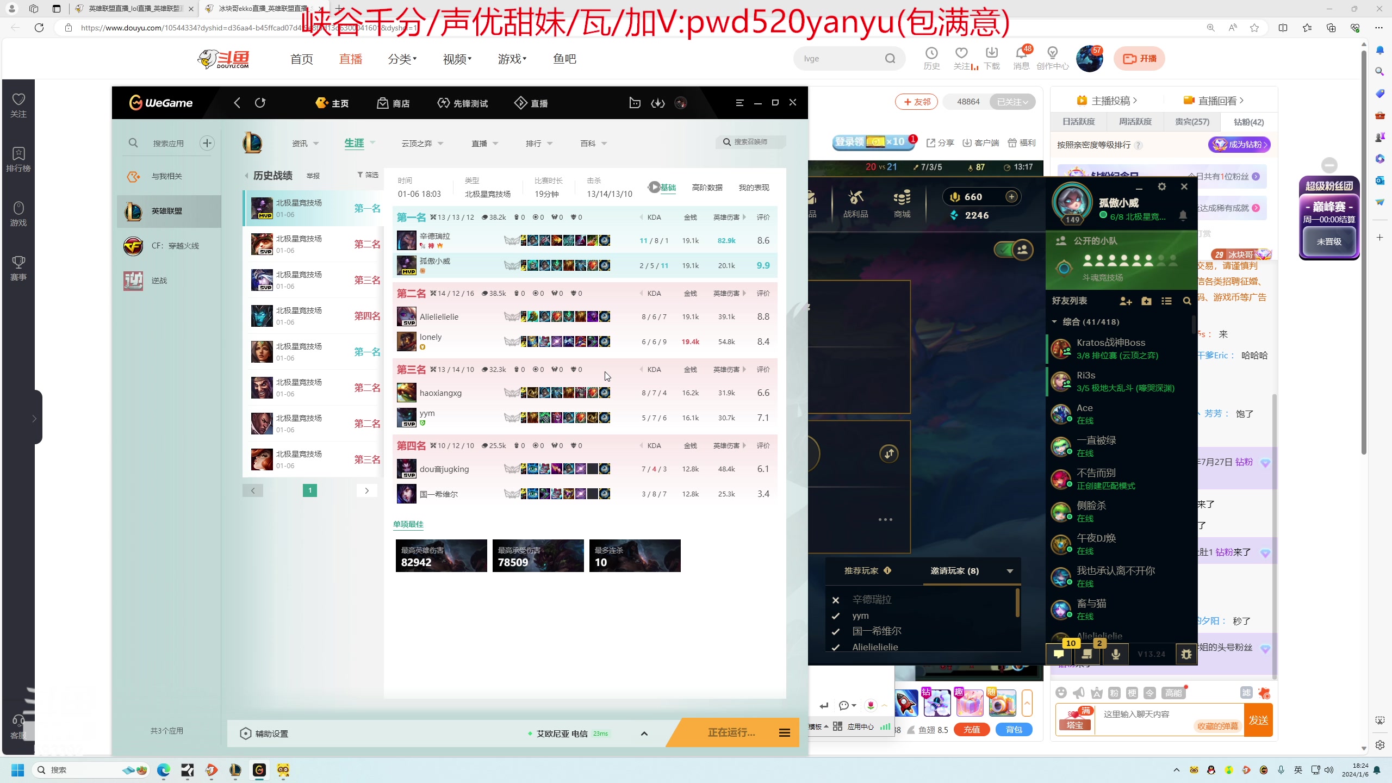Open League client microphone voice icon
This screenshot has width=1392, height=783.
click(1116, 654)
